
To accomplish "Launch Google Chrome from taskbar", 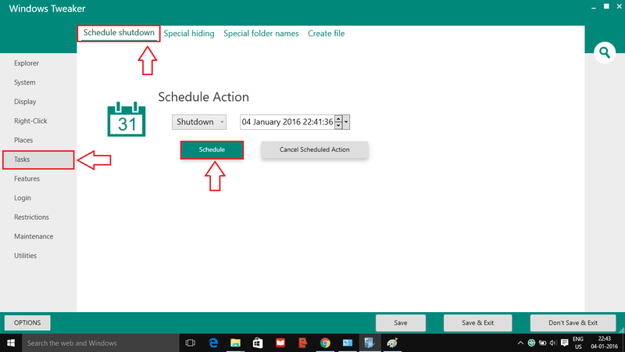I will pos(325,343).
